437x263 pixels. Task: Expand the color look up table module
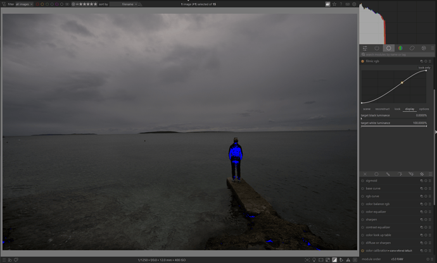click(379, 235)
